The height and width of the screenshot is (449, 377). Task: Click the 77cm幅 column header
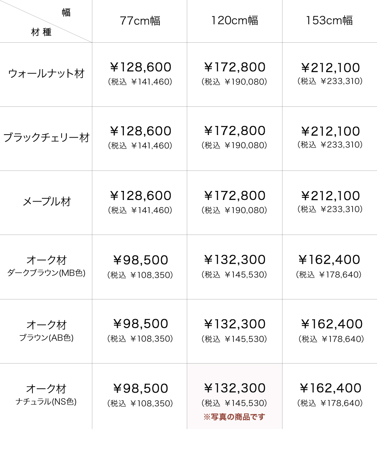(140, 21)
